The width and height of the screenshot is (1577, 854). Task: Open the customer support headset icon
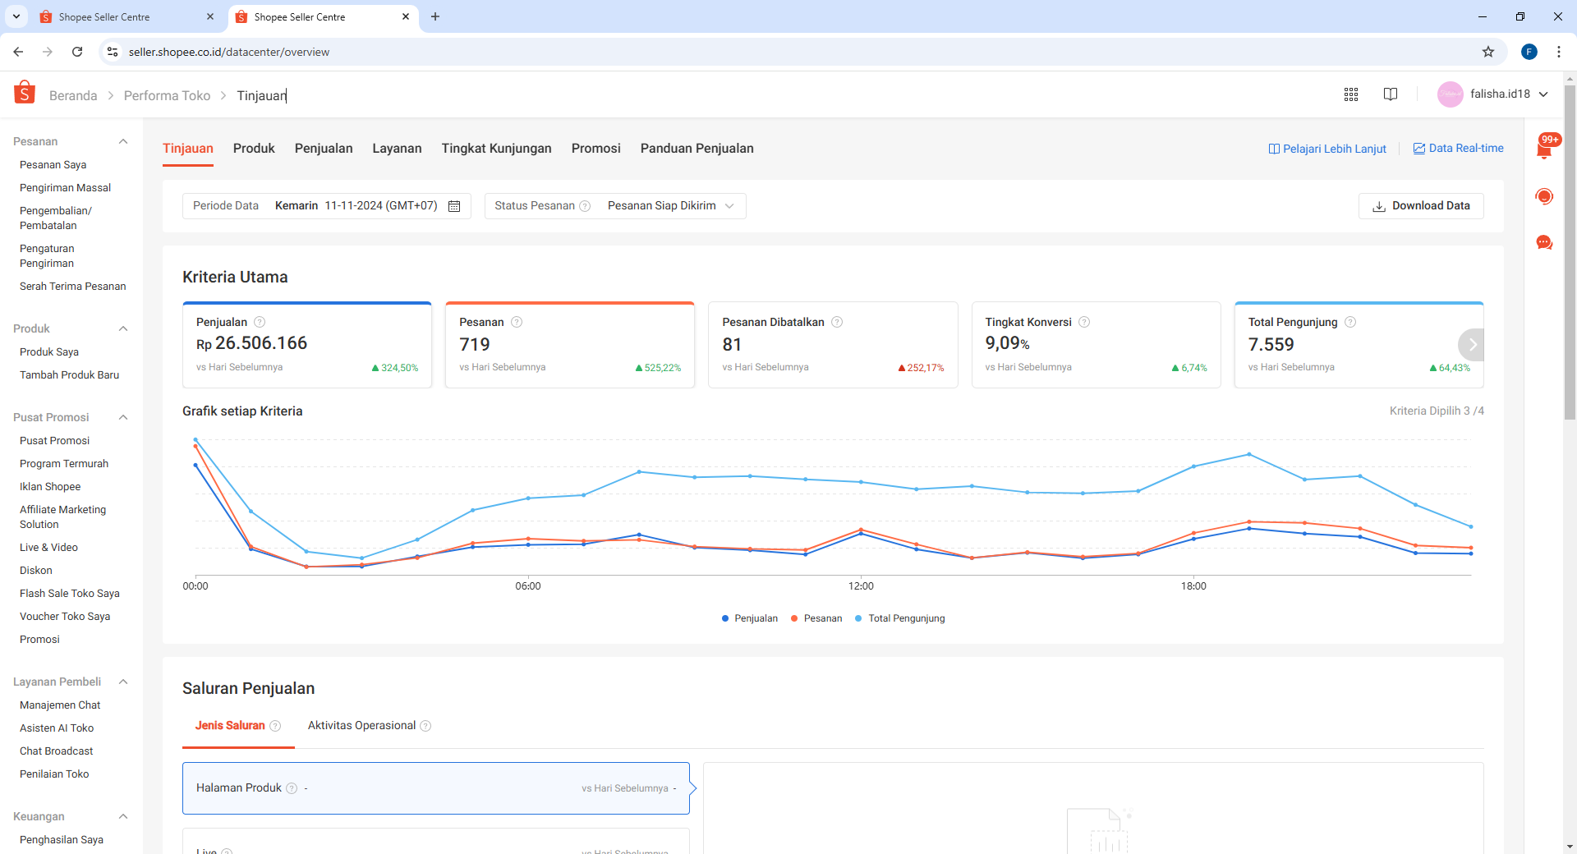coord(1544,196)
